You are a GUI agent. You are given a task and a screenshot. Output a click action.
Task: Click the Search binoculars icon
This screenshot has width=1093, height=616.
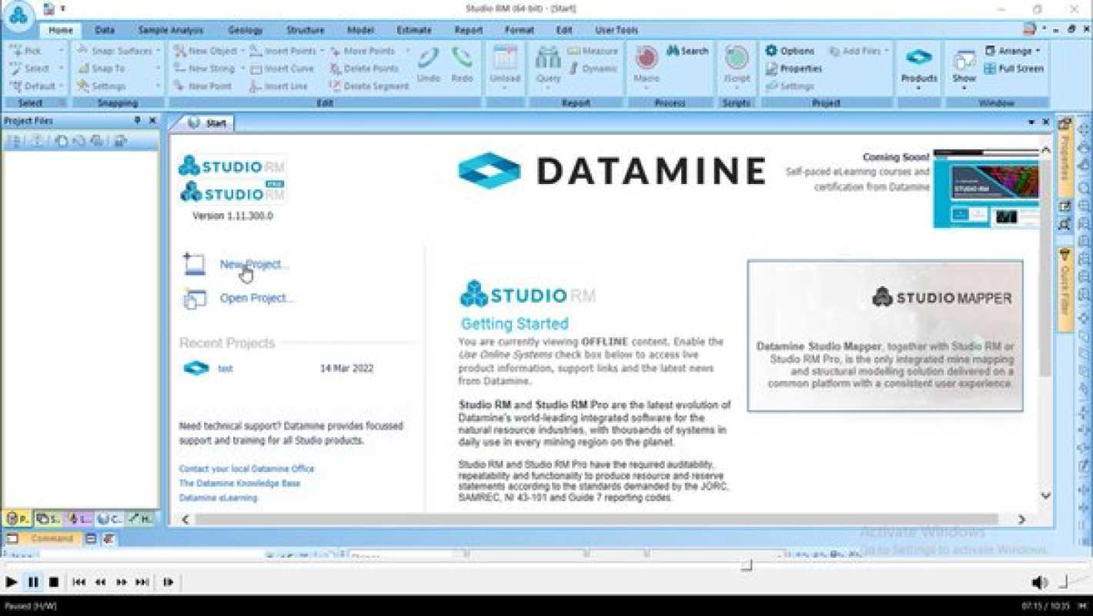[x=673, y=51]
